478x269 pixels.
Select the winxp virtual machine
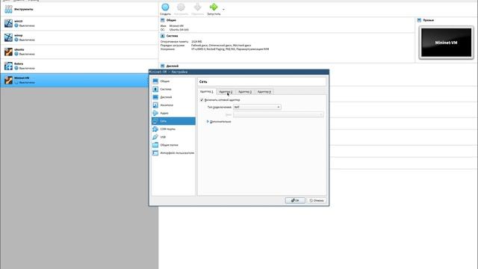pyautogui.click(x=79, y=37)
